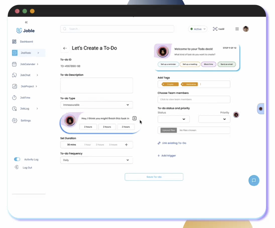Image resolution: width=275 pixels, height=228 pixels.
Task: Click the Joble logo
Action: [x=25, y=31]
